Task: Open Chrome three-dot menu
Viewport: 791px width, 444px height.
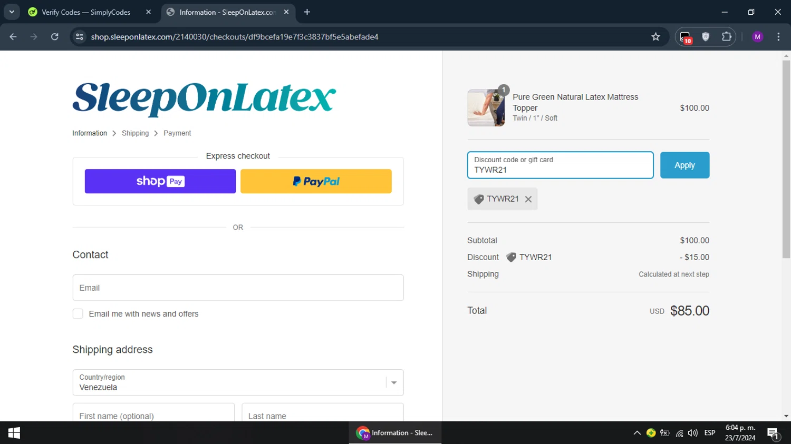Action: [778, 37]
